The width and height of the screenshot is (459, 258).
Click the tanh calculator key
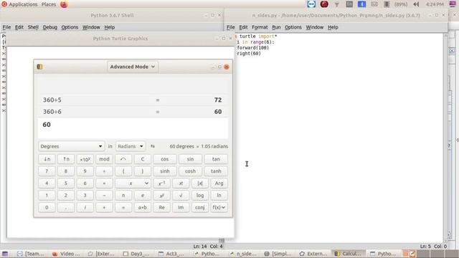216,171
